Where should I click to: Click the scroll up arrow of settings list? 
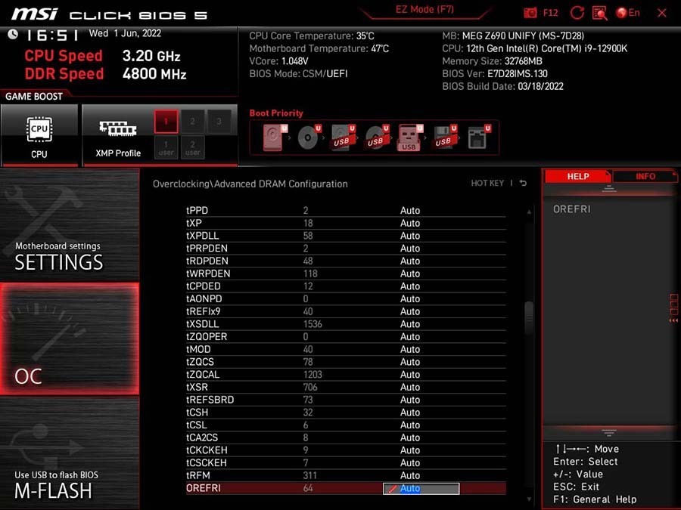click(x=529, y=212)
